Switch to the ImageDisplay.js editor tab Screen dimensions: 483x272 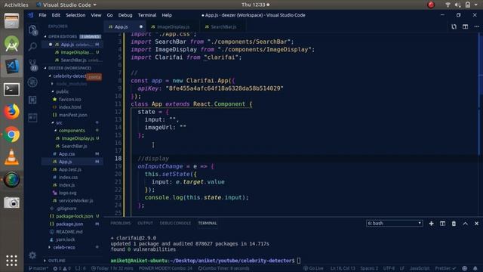click(x=173, y=27)
